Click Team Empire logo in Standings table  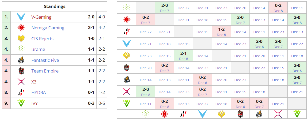click(x=21, y=71)
